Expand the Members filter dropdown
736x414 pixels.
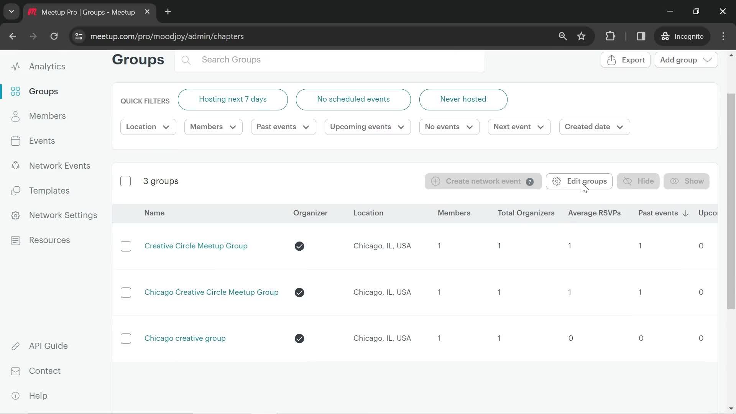[x=212, y=127]
